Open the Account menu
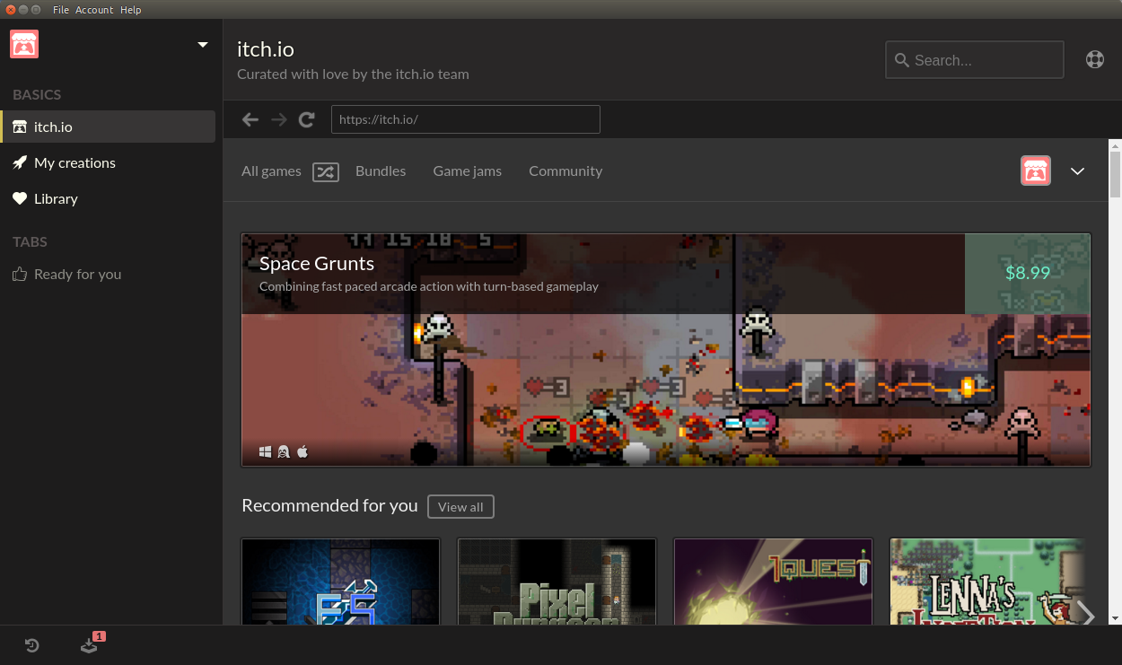Viewport: 1122px width, 665px height. pos(94,10)
